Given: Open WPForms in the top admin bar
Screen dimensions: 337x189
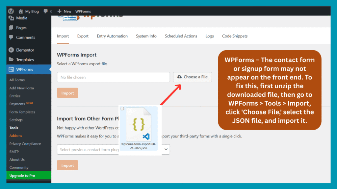Looking at the screenshot, I should coord(83,11).
